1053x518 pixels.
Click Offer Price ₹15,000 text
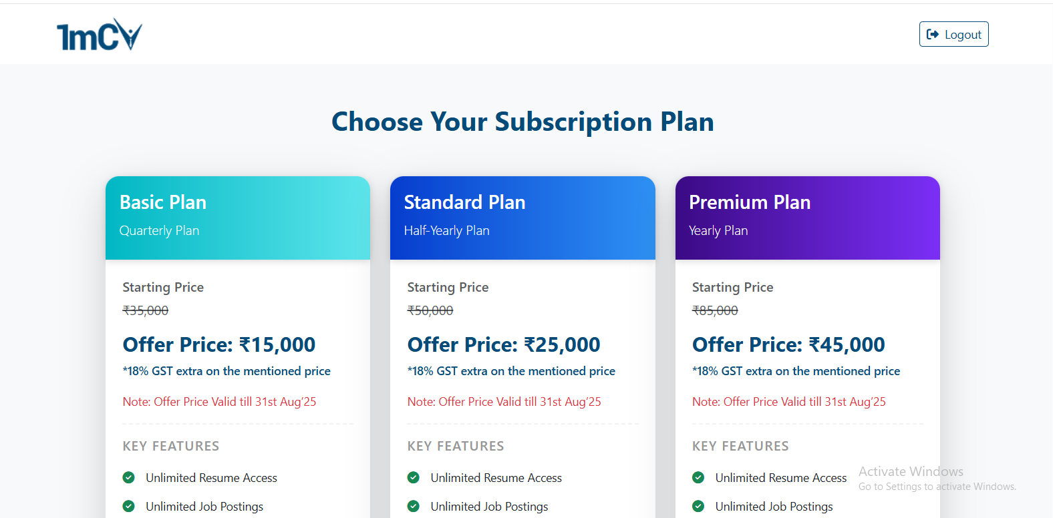point(219,344)
